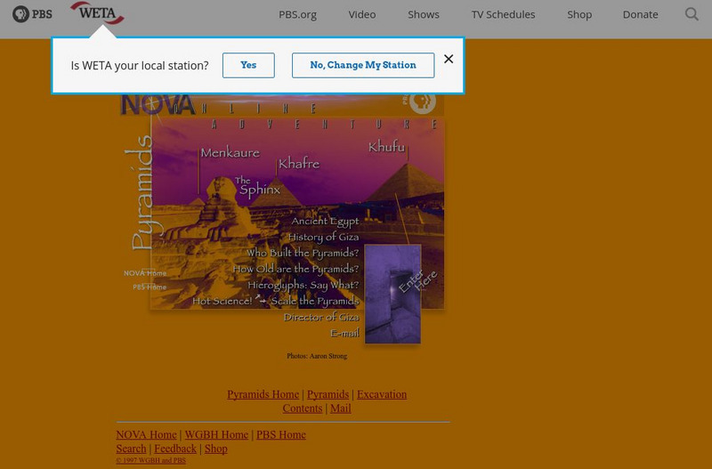Image resolution: width=712 pixels, height=469 pixels.
Task: Click the NOVA Online banner logo
Action: pos(158,104)
